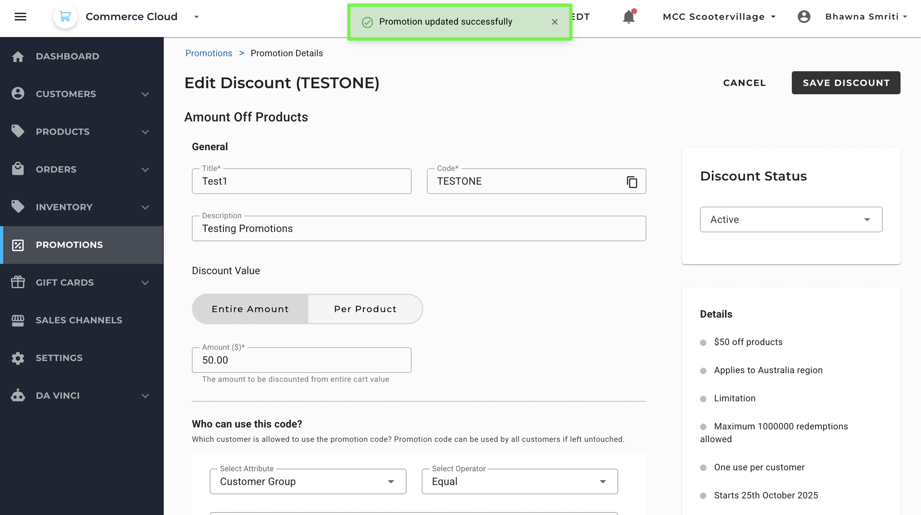
Task: Open the Discount Status Active dropdown
Action: (x=790, y=219)
